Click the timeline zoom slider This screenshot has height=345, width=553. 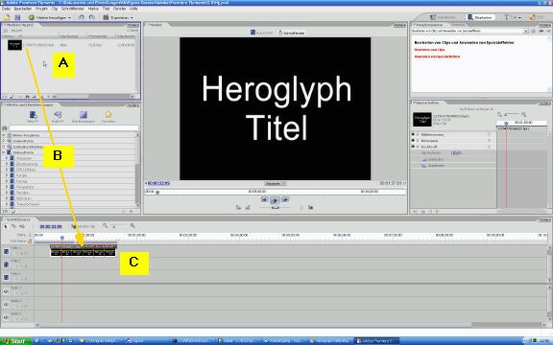coord(119,225)
